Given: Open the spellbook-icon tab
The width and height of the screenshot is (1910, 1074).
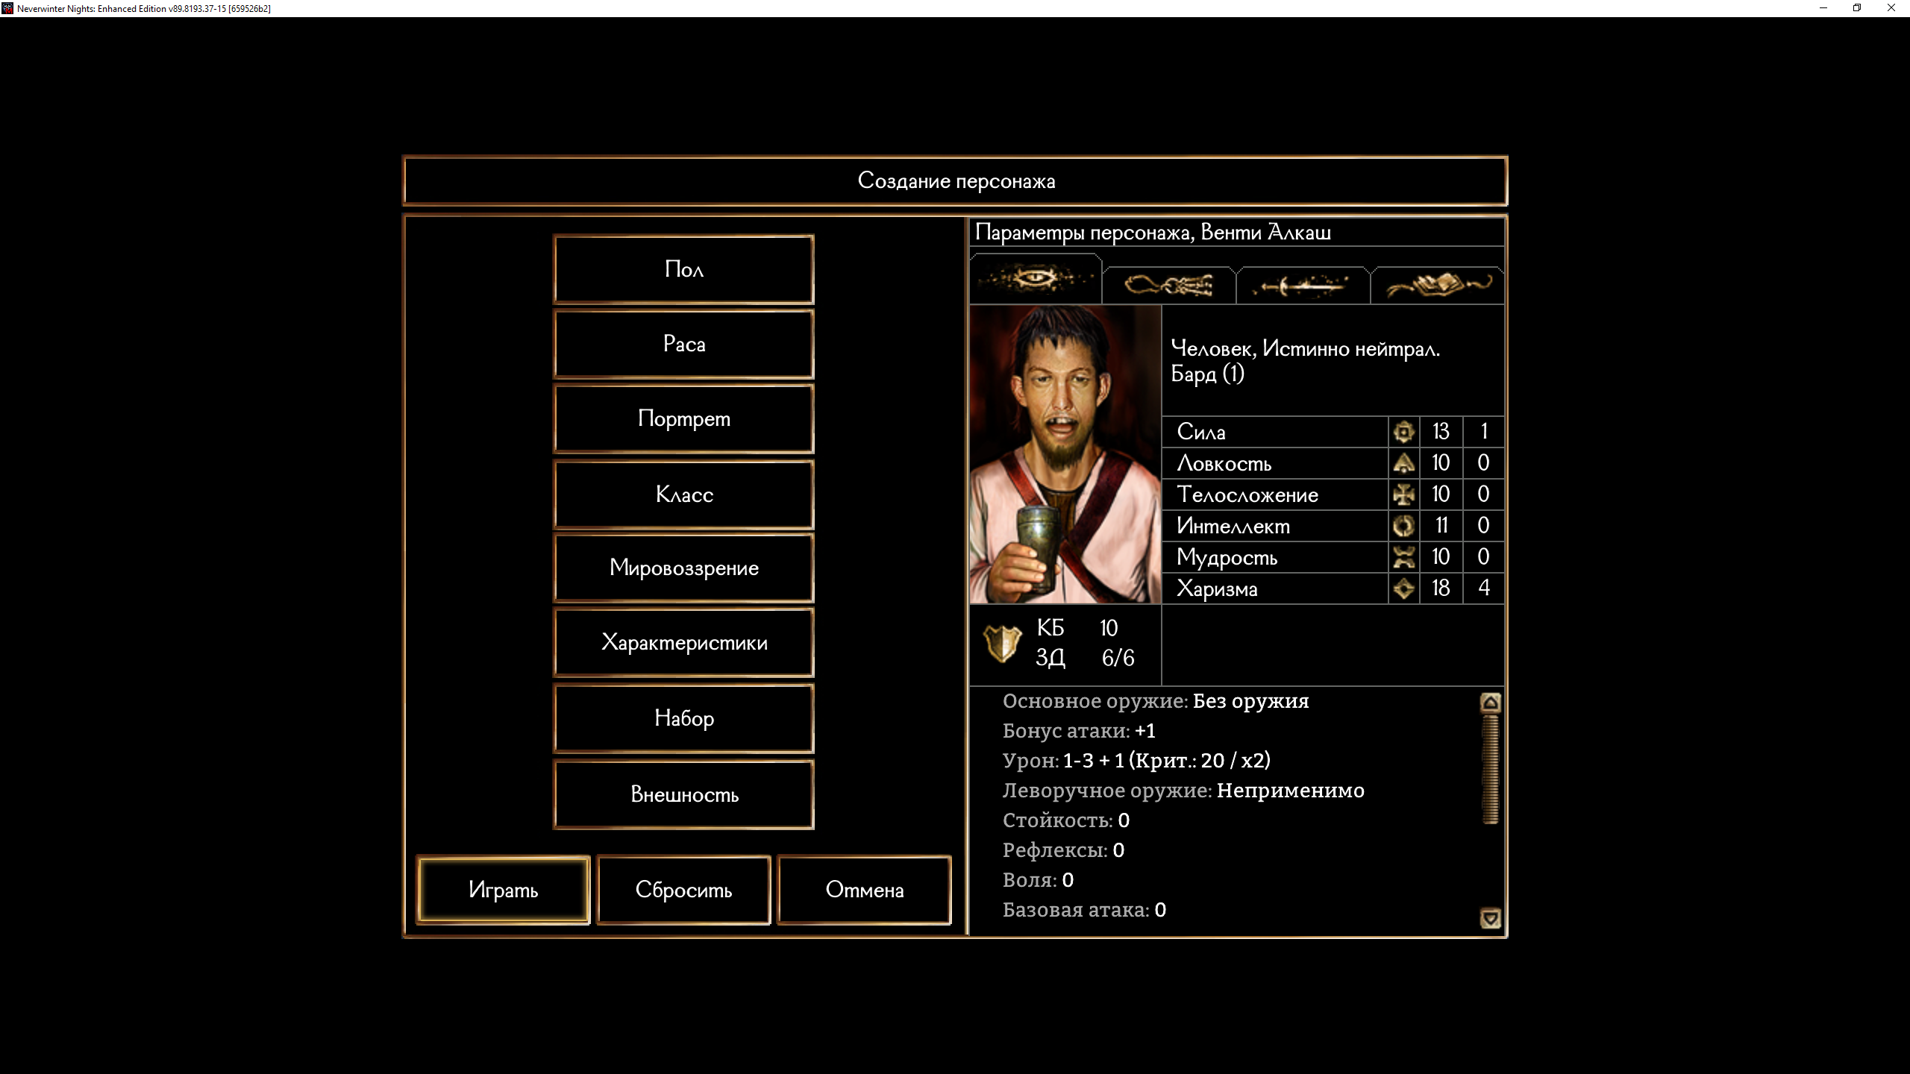Looking at the screenshot, I should (1437, 285).
